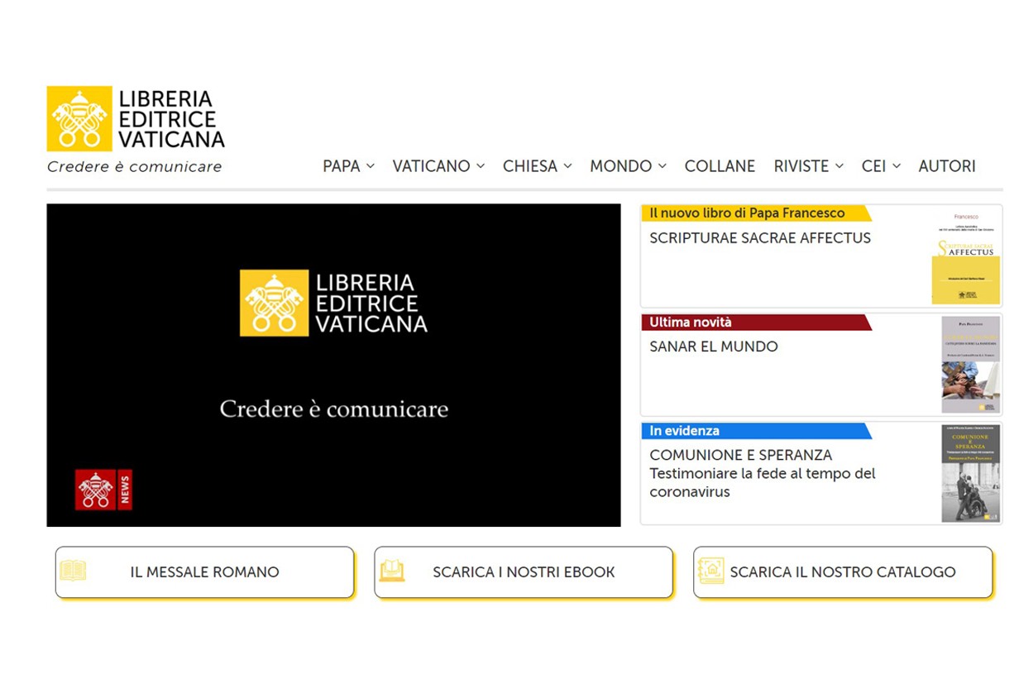This screenshot has width=1019, height=679.
Task: Go to the COLLANE section
Action: coord(720,166)
